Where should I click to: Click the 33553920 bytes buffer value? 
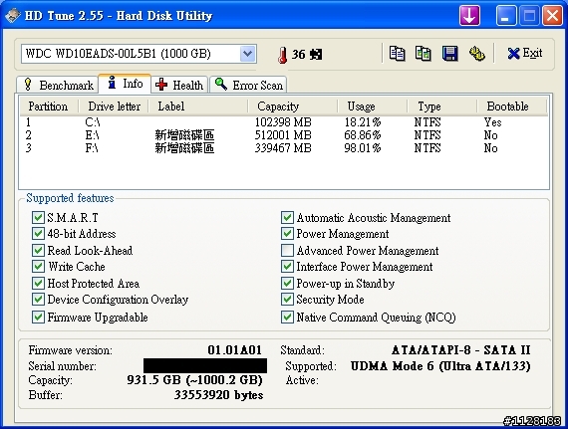(219, 394)
